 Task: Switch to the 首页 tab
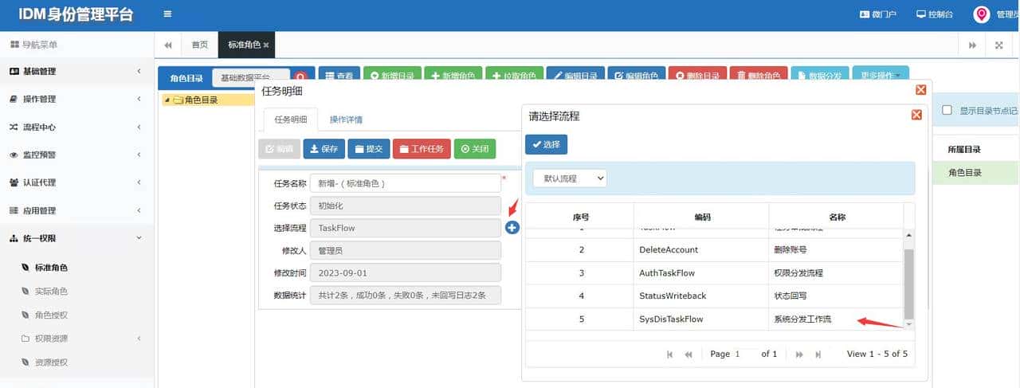pos(200,45)
